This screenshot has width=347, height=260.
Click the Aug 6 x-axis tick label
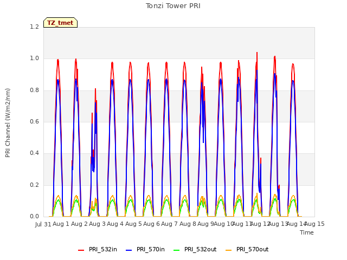[x=151, y=224]
